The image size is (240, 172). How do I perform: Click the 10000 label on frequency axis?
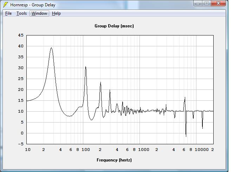202,150
